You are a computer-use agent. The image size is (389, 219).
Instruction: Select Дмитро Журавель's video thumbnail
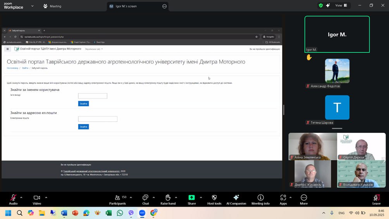[x=313, y=174]
